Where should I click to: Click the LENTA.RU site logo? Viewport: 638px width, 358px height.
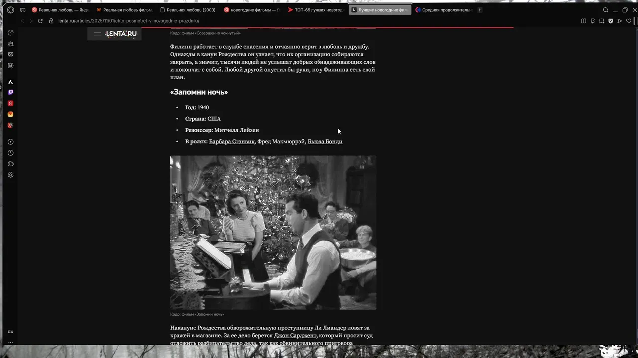[x=121, y=34]
